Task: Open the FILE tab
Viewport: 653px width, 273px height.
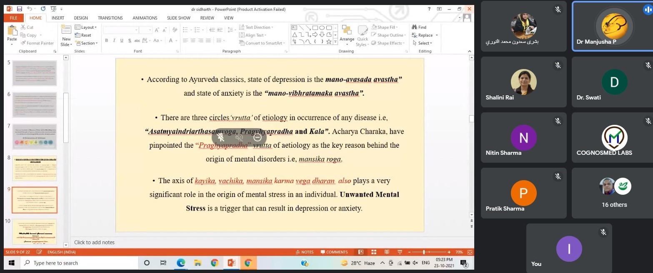Action: pyautogui.click(x=14, y=18)
